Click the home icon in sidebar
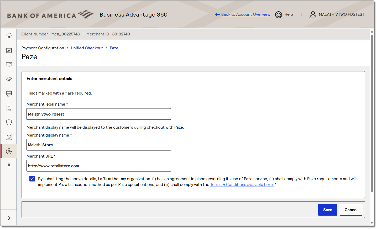 (9, 36)
